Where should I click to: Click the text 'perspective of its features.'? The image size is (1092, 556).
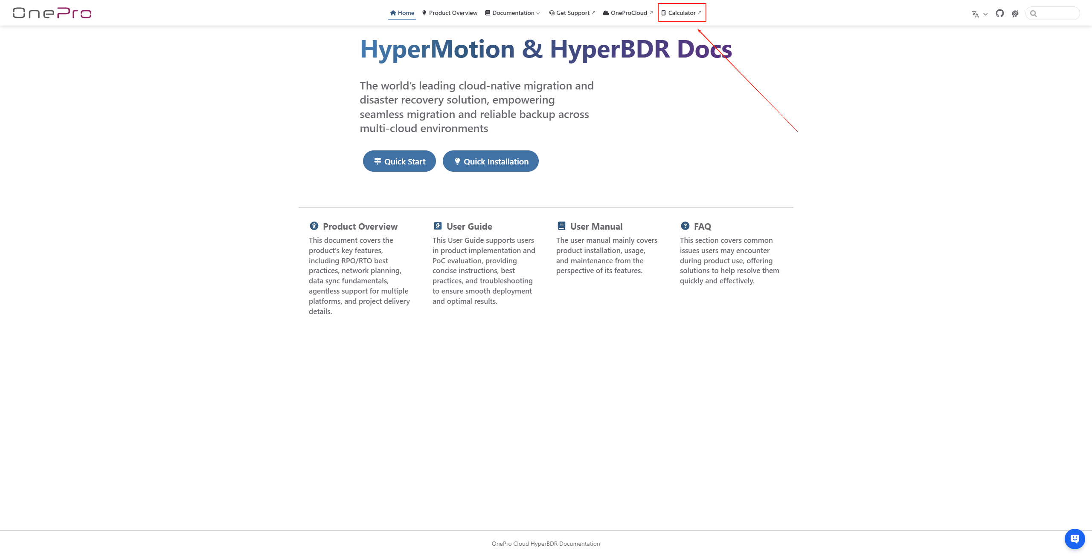point(599,271)
